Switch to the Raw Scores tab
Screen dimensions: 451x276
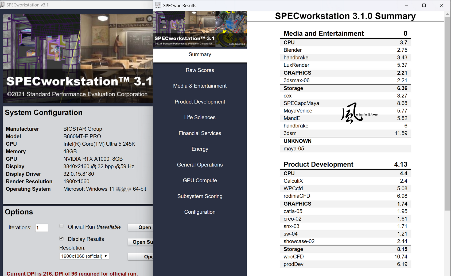tap(200, 70)
